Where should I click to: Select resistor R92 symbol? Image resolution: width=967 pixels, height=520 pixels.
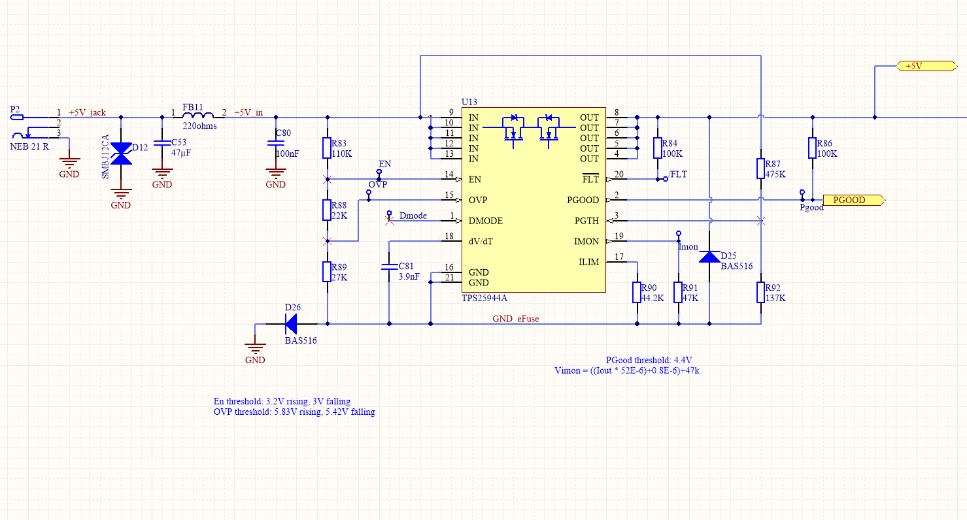tap(760, 292)
